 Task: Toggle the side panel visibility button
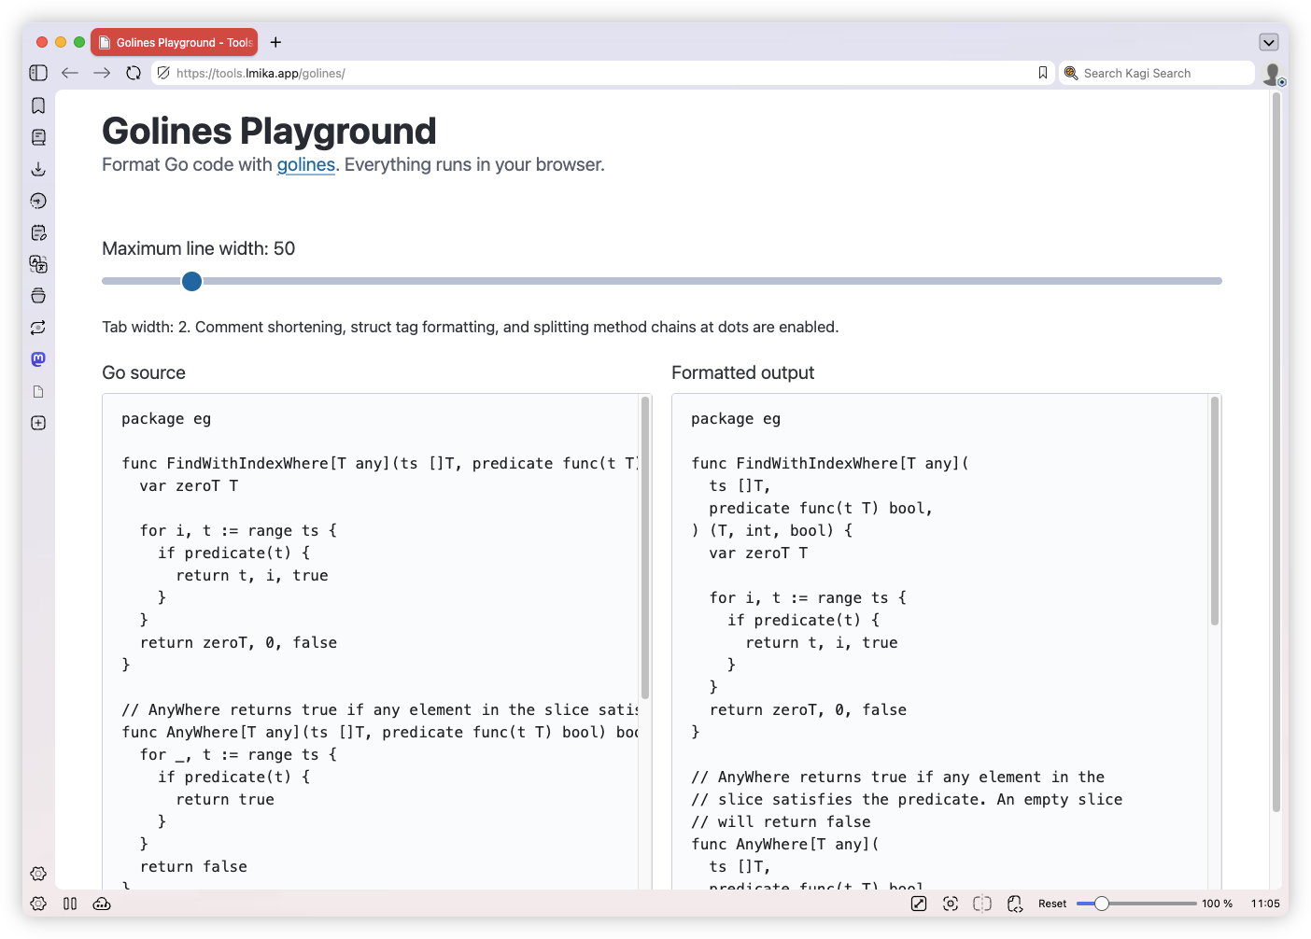(38, 73)
